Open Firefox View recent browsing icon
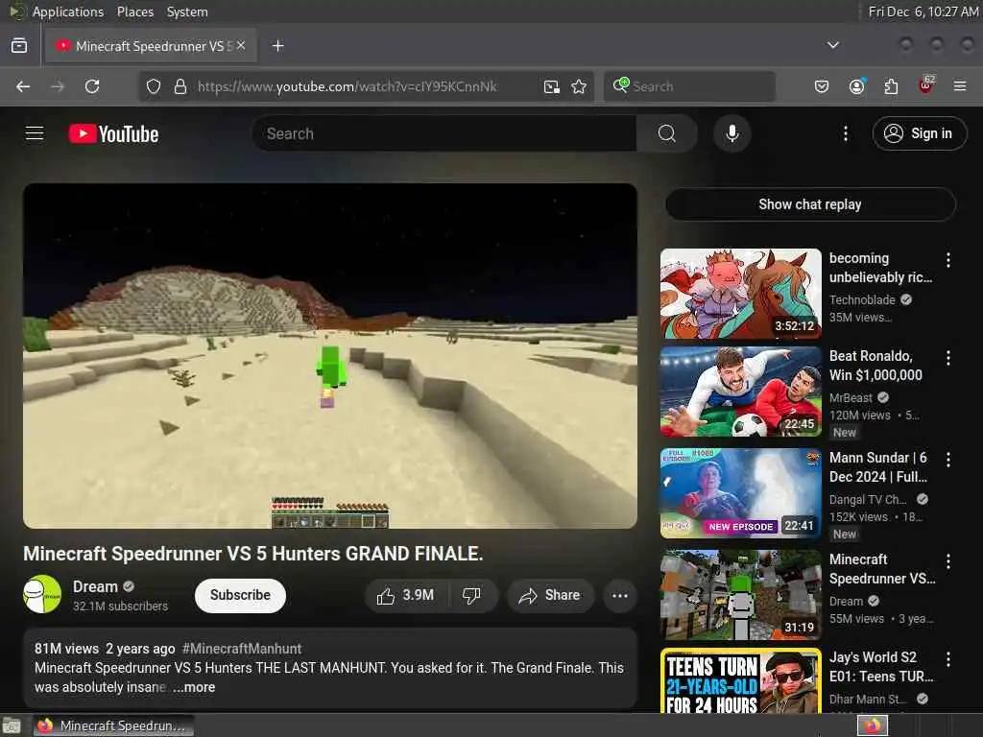983x737 pixels. pos(19,46)
